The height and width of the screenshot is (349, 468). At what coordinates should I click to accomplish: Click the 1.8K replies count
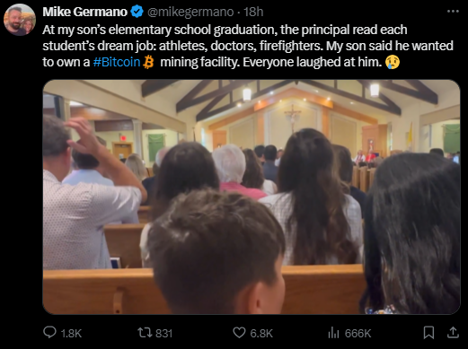(71, 333)
